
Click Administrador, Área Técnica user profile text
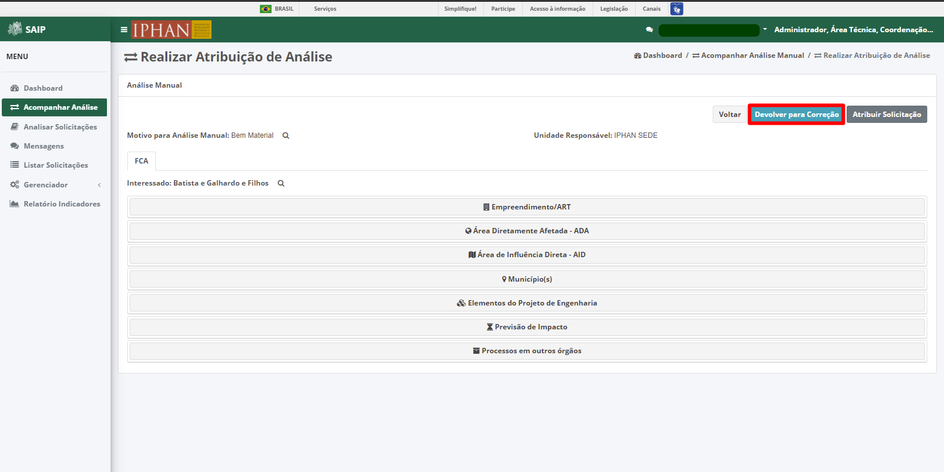854,29
